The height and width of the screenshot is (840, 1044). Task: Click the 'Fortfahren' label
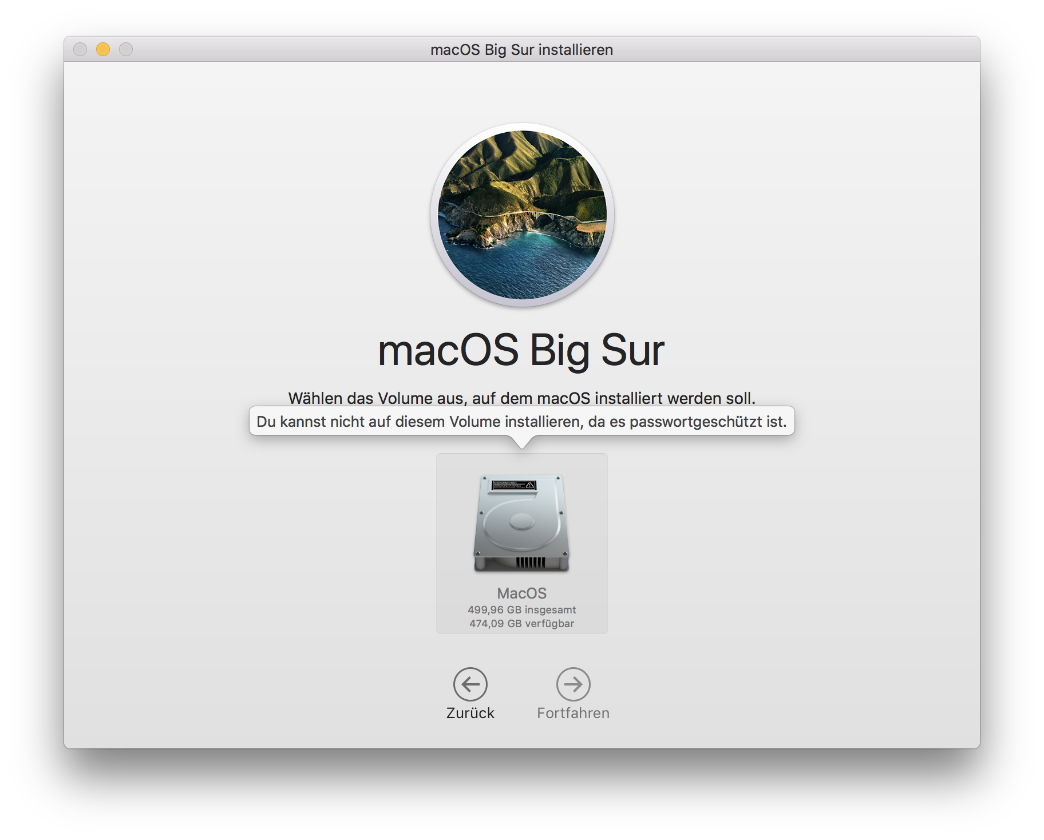[573, 713]
